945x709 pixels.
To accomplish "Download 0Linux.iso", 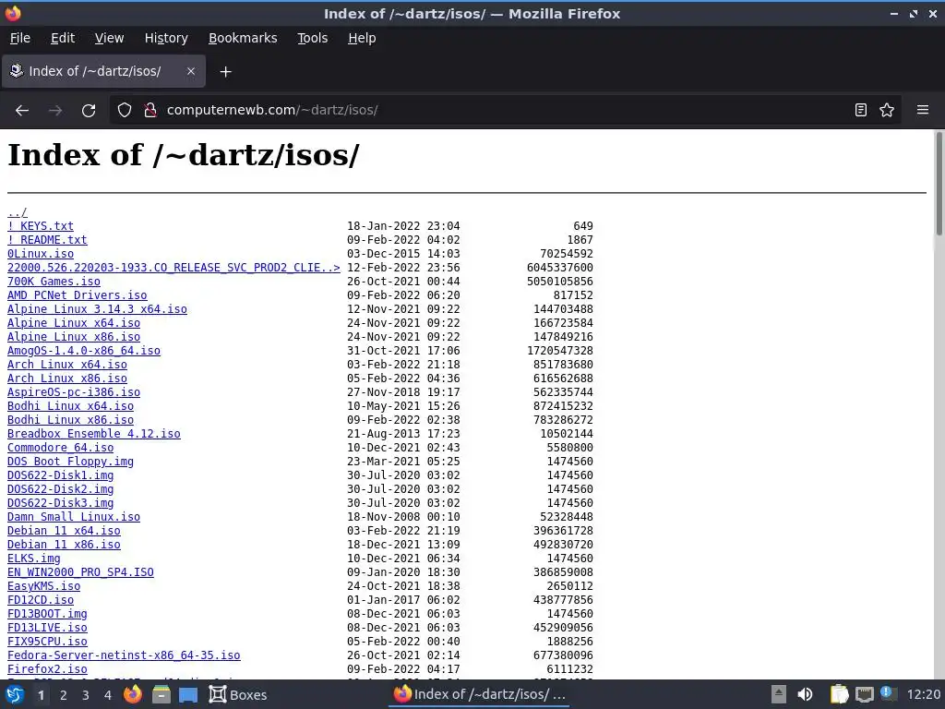I will click(x=41, y=254).
